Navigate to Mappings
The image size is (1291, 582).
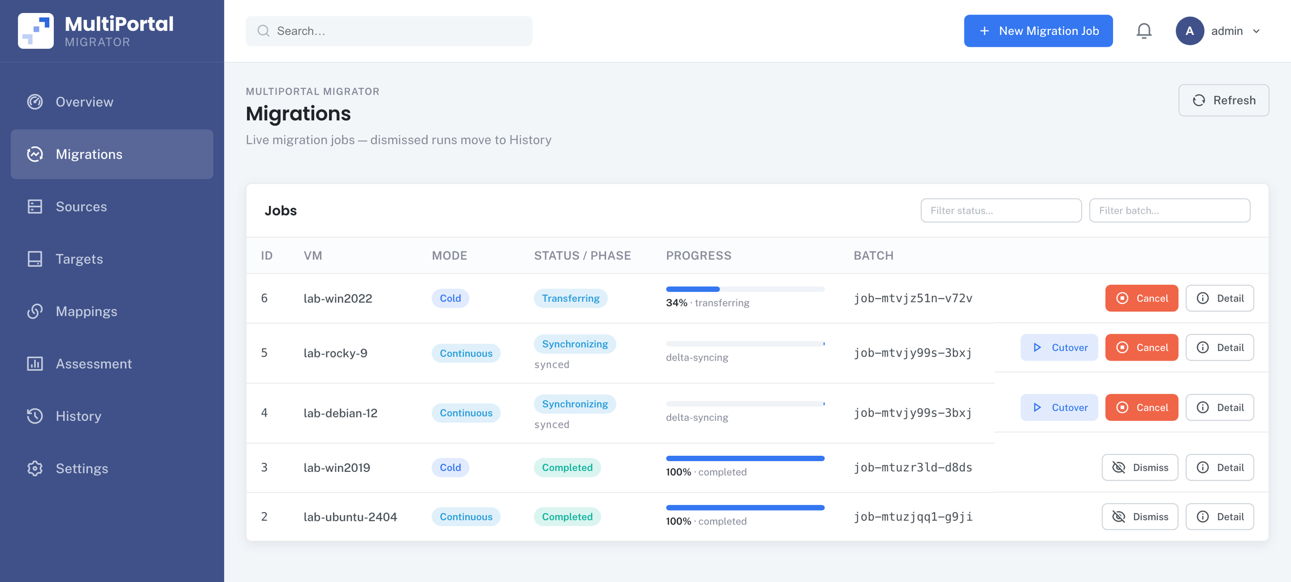(112, 311)
